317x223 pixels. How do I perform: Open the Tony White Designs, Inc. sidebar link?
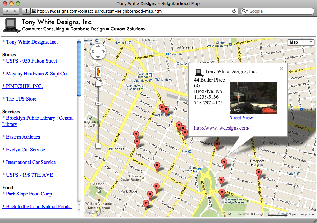coord(30,42)
